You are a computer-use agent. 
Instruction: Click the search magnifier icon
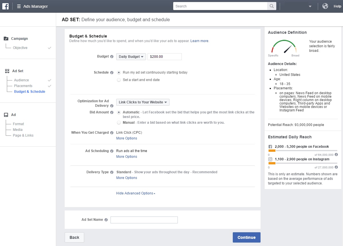click(271, 6)
